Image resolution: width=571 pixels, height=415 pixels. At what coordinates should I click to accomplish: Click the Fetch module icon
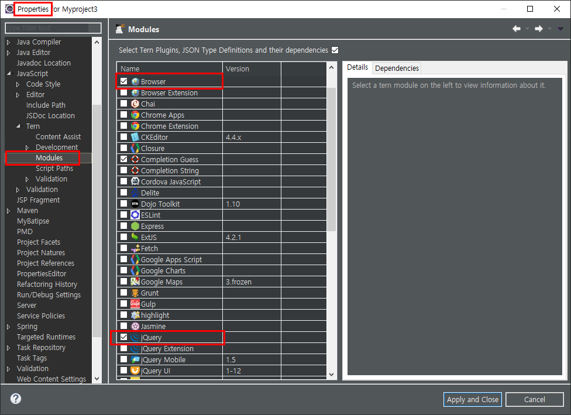135,248
